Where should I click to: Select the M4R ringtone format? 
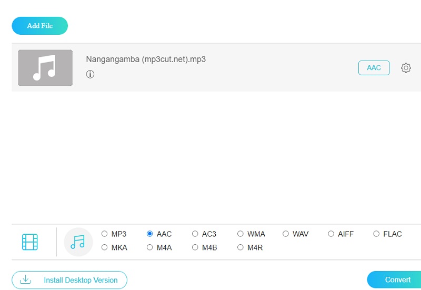tap(240, 247)
